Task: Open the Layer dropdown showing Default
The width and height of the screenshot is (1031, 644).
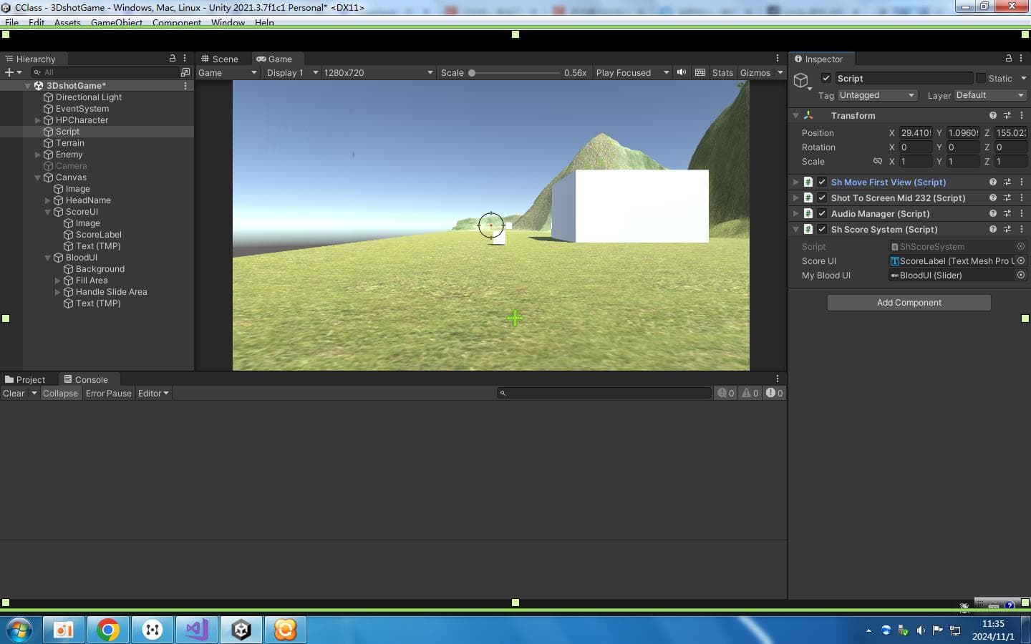Action: [x=990, y=95]
